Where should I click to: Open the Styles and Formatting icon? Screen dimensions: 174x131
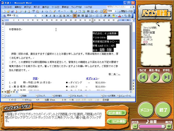pyautogui.click(x=4, y=16)
